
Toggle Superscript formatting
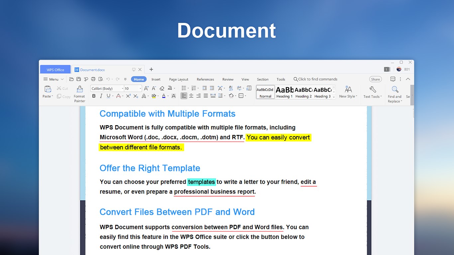(x=128, y=96)
